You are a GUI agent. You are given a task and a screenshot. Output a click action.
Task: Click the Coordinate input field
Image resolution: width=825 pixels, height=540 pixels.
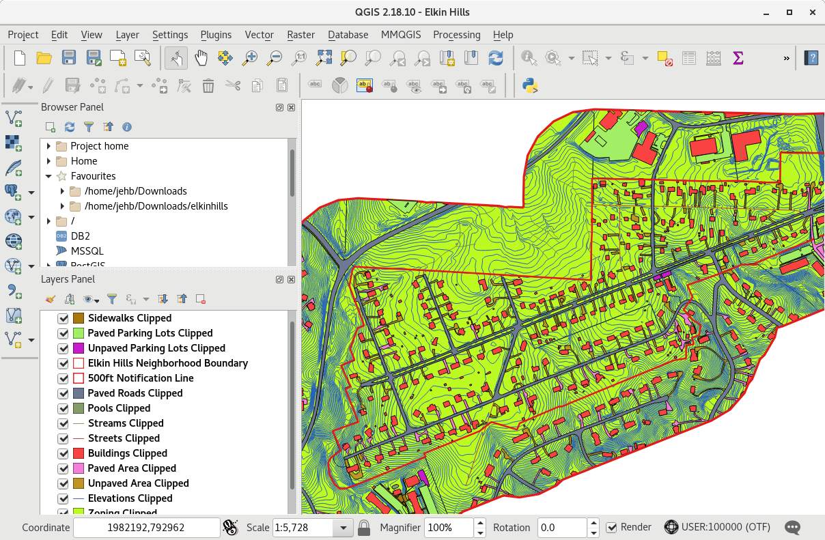coord(146,528)
